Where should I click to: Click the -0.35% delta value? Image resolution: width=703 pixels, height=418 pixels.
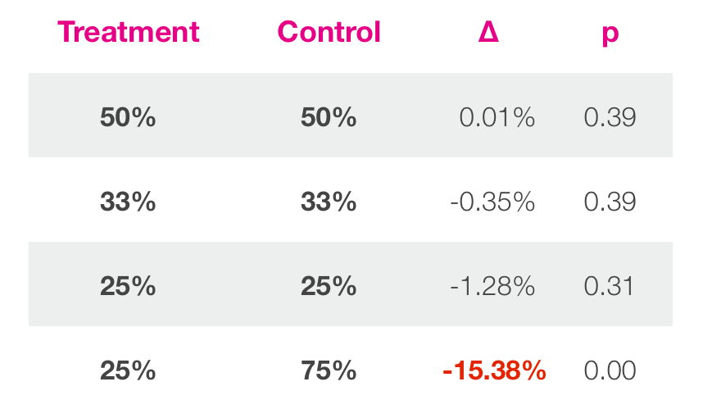492,202
